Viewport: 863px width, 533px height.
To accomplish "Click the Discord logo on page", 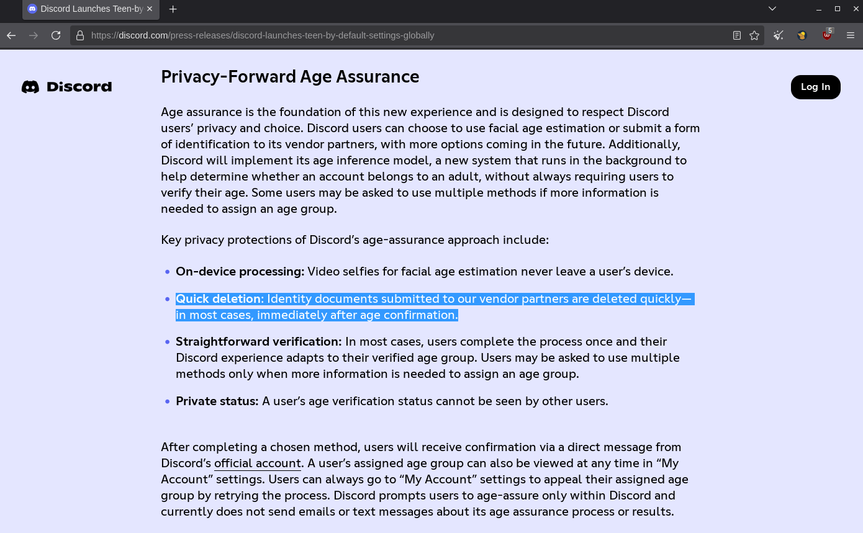I will tap(67, 87).
